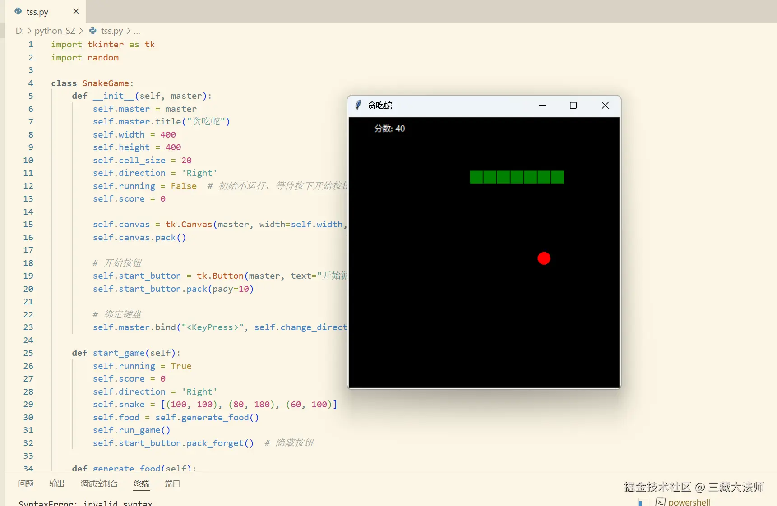Screen dimensions: 777x506
Task: Close the 贪吃蛇 game window
Action: (605, 105)
